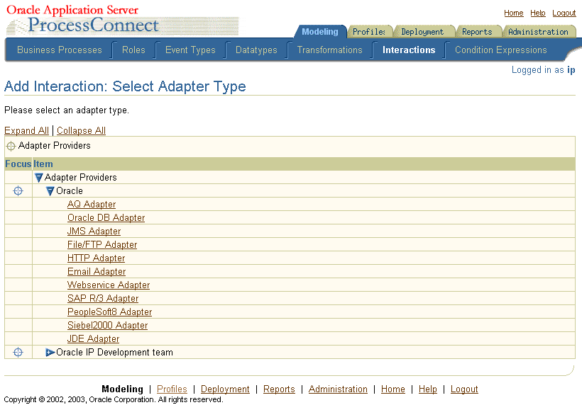The image size is (582, 405).
Task: Click the focus icon beside Oracle row
Action: tap(18, 191)
